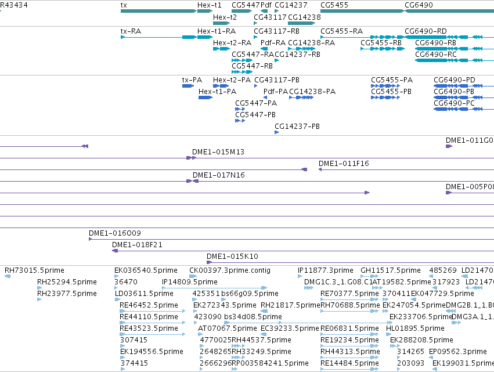The height and width of the screenshot is (372, 494).
Task: Select the RH25294.5prime EST label
Action: 67,282
